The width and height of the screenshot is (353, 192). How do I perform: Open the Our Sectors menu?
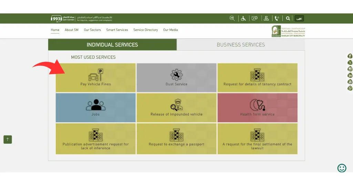coord(92,30)
